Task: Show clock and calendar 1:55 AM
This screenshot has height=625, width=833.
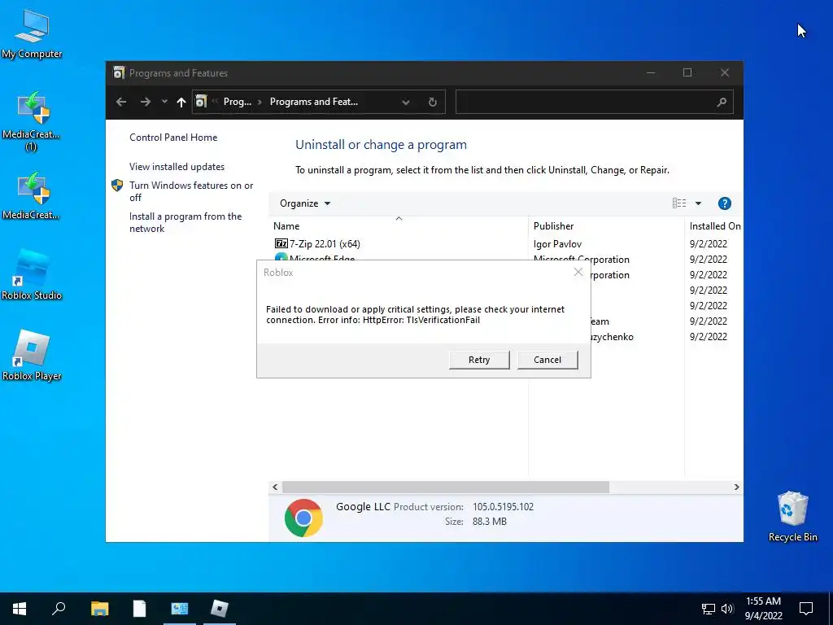Action: (763, 609)
